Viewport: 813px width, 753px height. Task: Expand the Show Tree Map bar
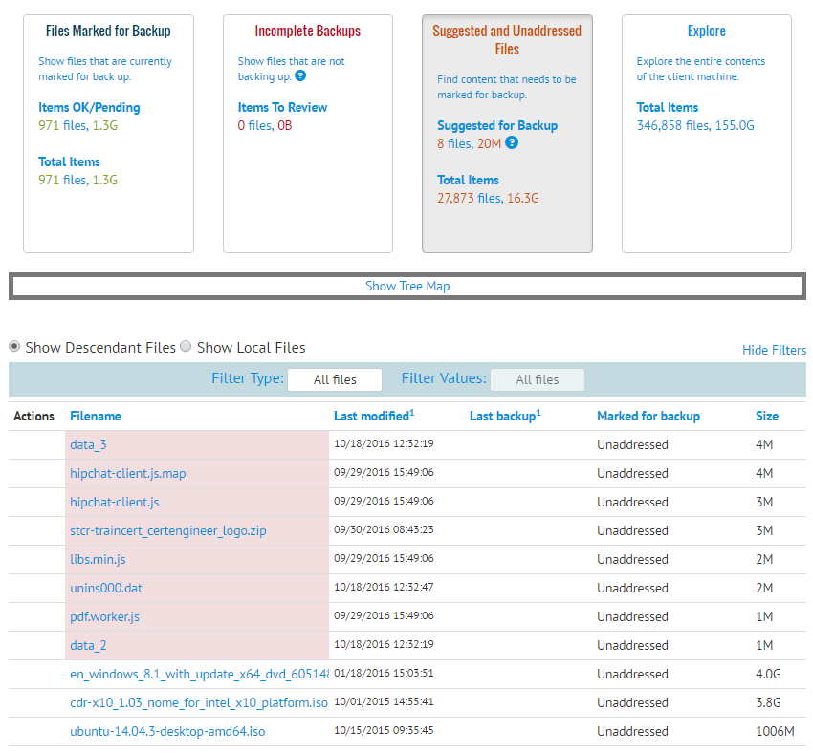click(407, 285)
